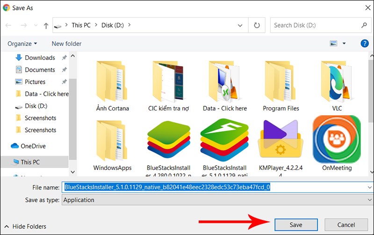Screen dimensions: 374x235
Task: Select Documents in the navigation pane
Action: click(x=40, y=70)
